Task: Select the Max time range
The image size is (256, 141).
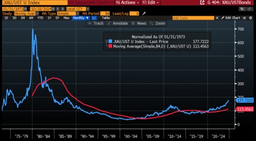Action: pos(66,18)
